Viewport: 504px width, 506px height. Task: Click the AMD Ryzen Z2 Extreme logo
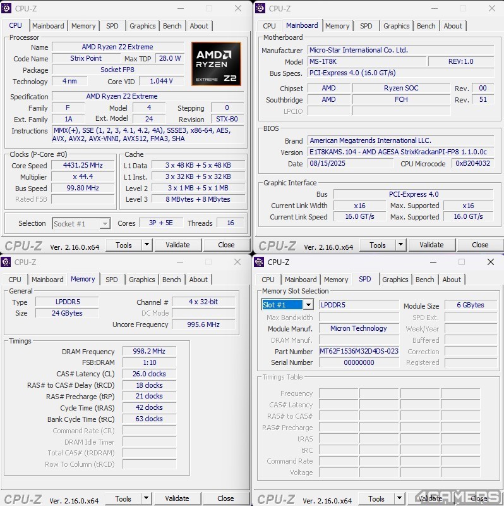[x=216, y=64]
